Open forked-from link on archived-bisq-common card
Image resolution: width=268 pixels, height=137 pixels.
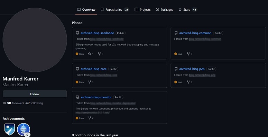pyautogui.click(x=205, y=39)
